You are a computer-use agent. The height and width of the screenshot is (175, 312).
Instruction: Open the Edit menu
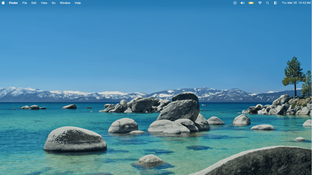coord(34,3)
